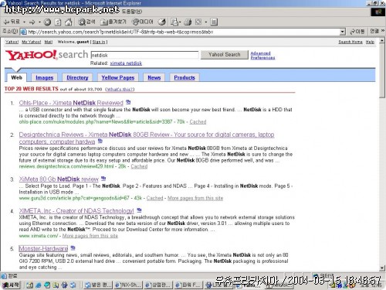Open in new window icon after 'computers, computer hardwa'
Viewport: 386px width, 290px height.
(x=100, y=141)
